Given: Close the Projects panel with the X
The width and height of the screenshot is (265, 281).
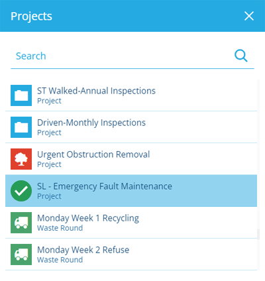Looking at the screenshot, I should pyautogui.click(x=249, y=16).
